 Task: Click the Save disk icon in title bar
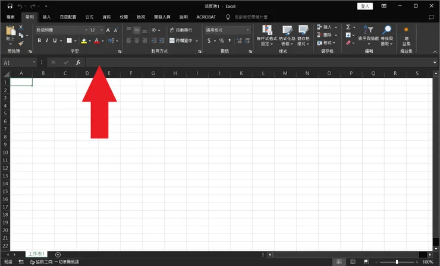pos(10,6)
